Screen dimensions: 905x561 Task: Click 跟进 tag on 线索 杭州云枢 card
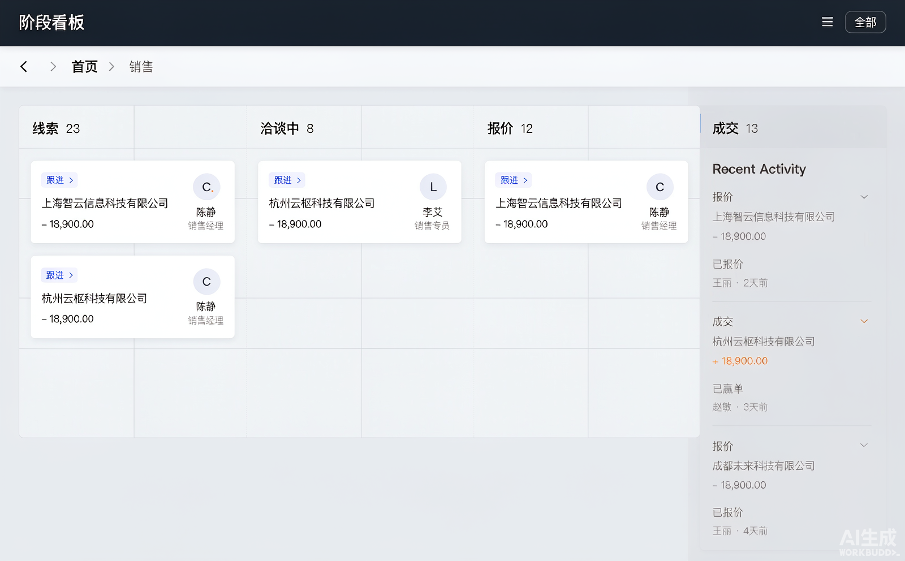[x=59, y=275]
